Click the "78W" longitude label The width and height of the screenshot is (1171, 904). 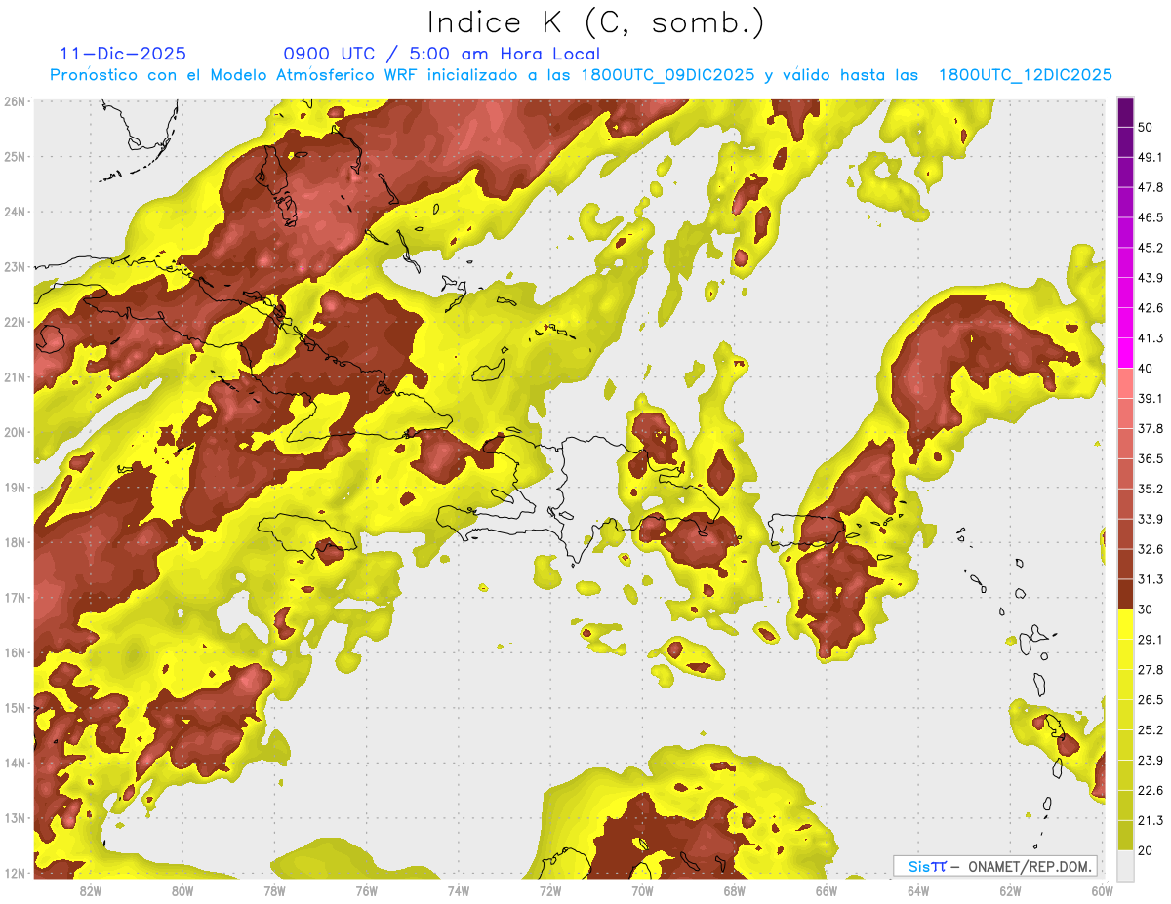(x=274, y=890)
